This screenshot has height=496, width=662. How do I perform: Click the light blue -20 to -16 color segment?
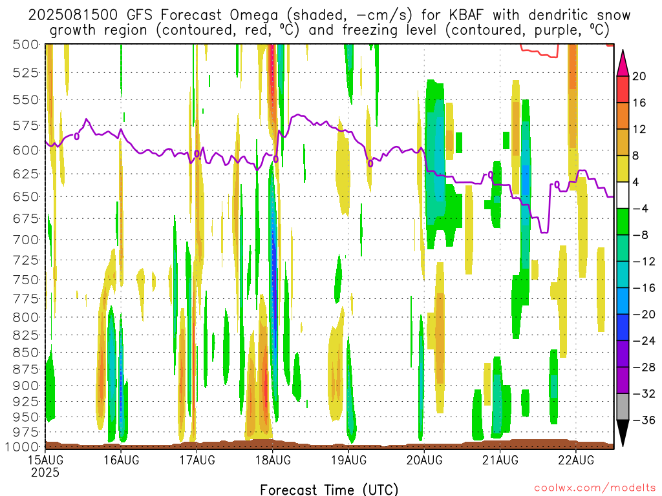623,301
